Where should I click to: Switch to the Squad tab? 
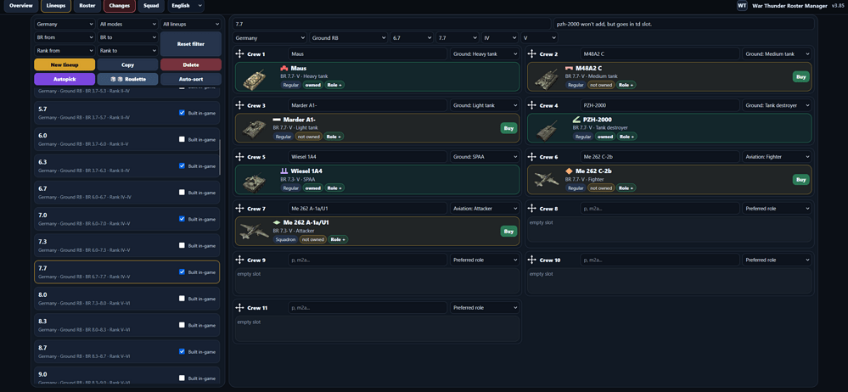(151, 5)
